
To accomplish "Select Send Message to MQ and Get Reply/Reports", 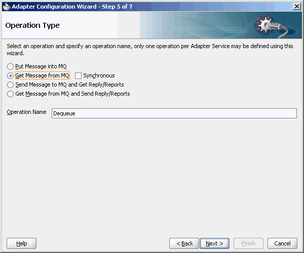I will pyautogui.click(x=10, y=85).
